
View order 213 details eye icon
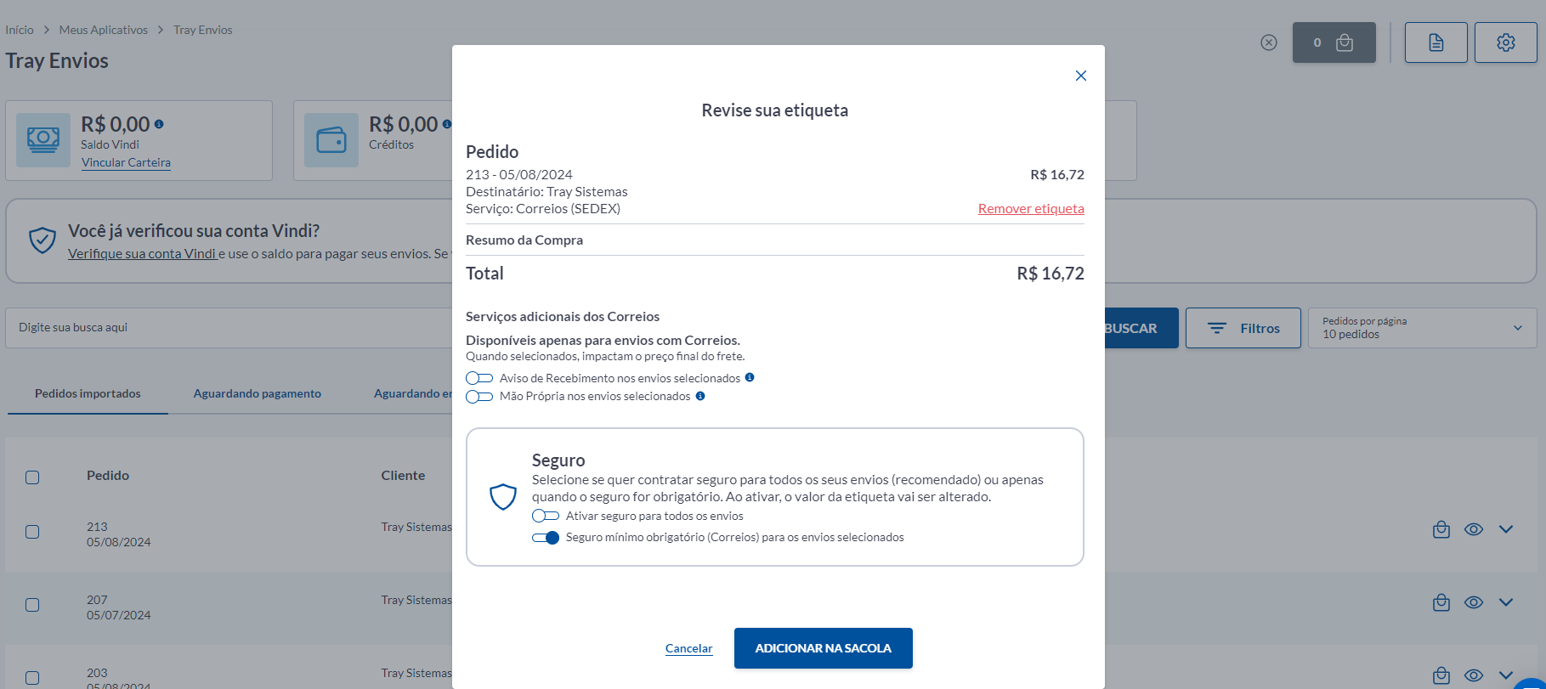click(1473, 529)
